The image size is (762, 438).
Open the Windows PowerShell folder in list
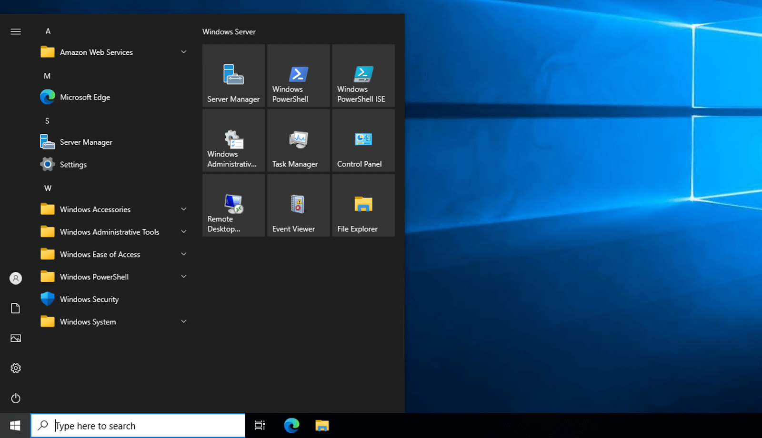[114, 277]
